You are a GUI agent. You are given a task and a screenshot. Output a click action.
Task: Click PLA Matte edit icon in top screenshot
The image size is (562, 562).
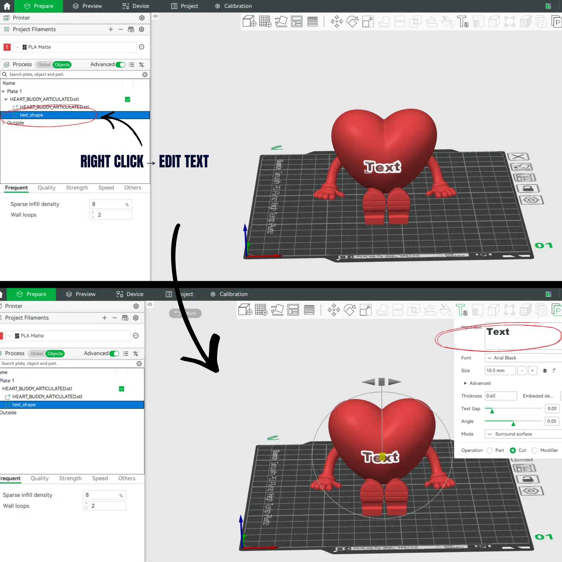[x=142, y=47]
